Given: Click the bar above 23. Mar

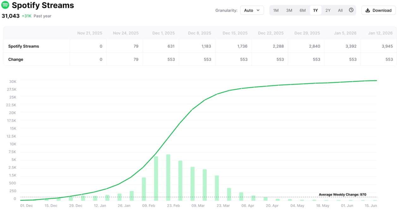Looking at the screenshot, I should pyautogui.click(x=217, y=188).
